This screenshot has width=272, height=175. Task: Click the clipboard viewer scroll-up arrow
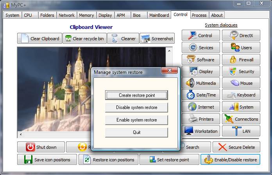[x=169, y=51]
